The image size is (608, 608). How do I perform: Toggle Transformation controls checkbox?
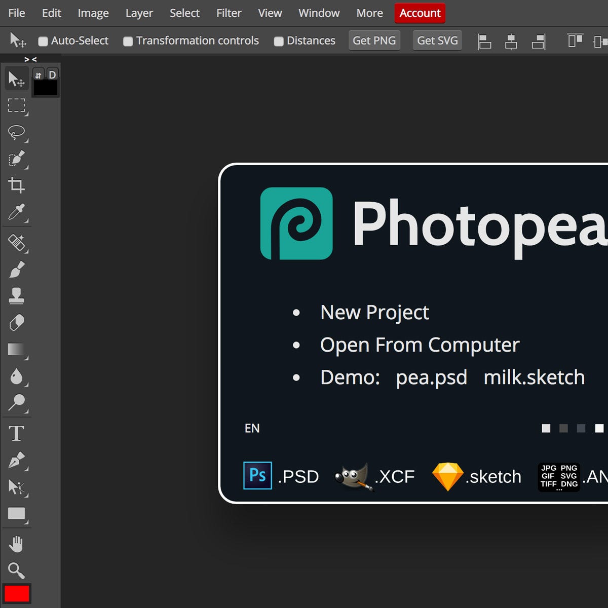(x=128, y=42)
